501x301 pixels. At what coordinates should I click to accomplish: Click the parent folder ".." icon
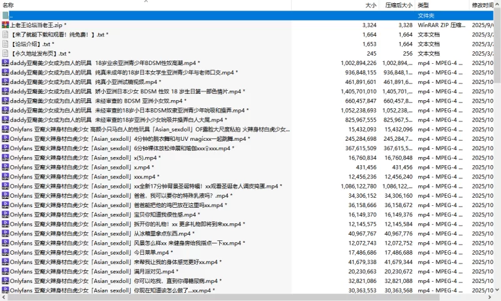6,16
